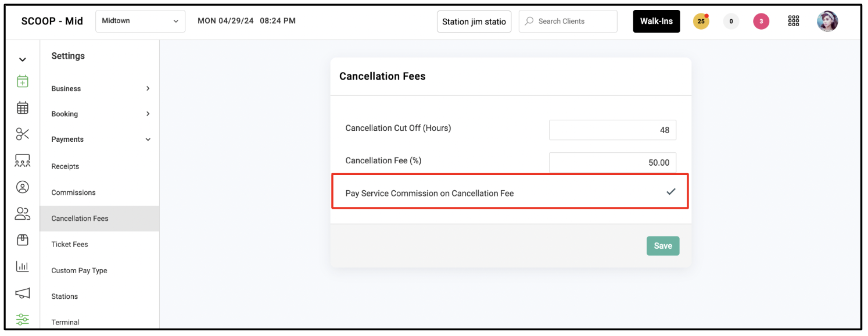Open the scissors services icon

pyautogui.click(x=22, y=134)
